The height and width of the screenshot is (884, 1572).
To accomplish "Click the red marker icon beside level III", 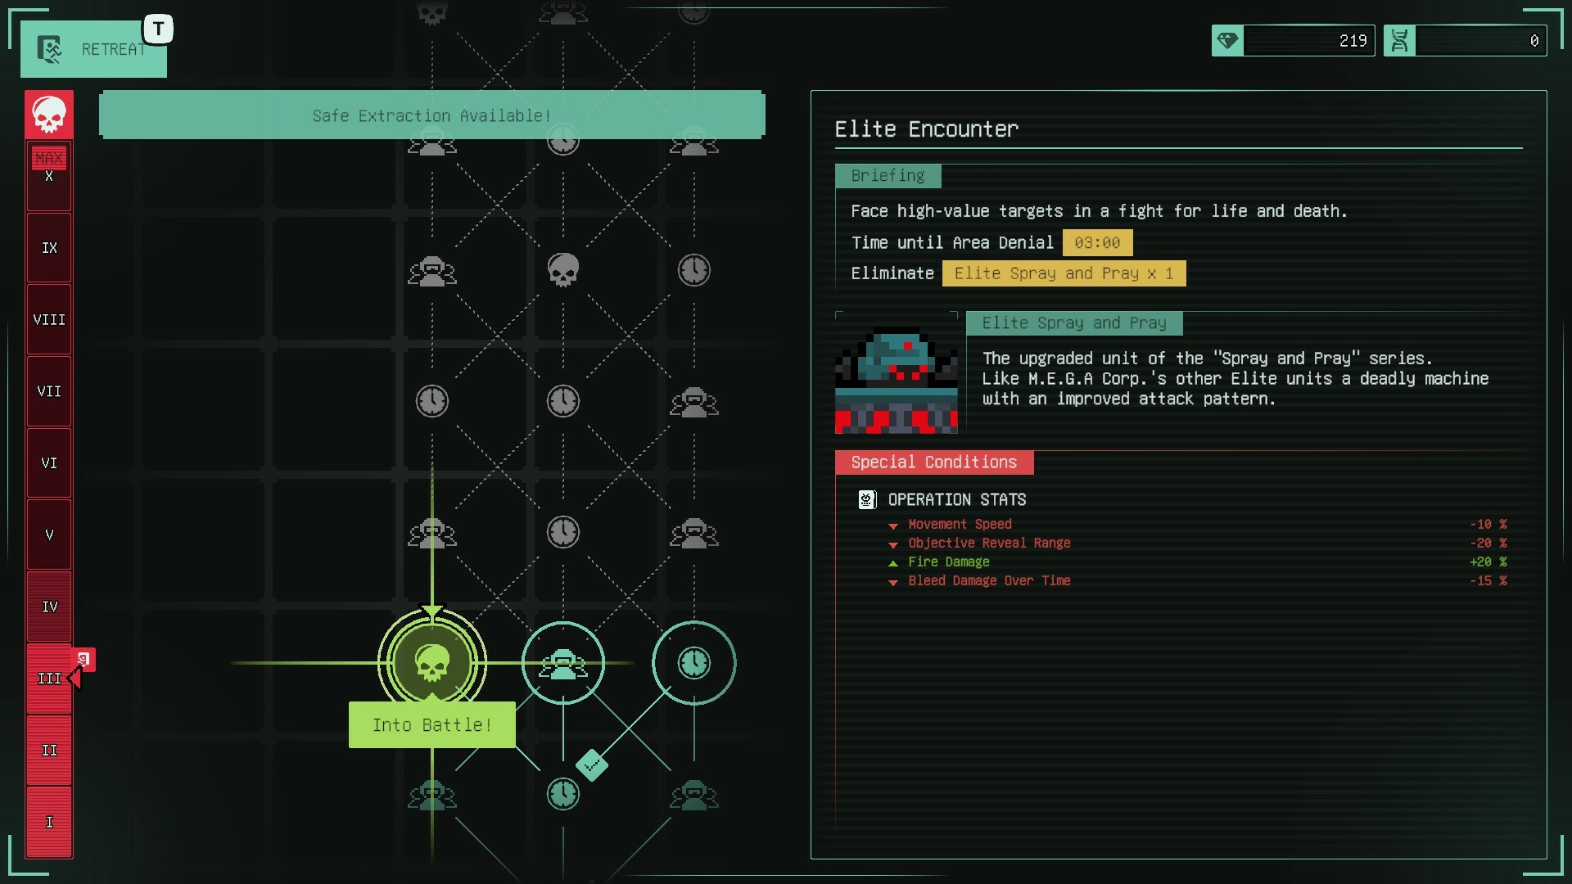I will [x=84, y=660].
